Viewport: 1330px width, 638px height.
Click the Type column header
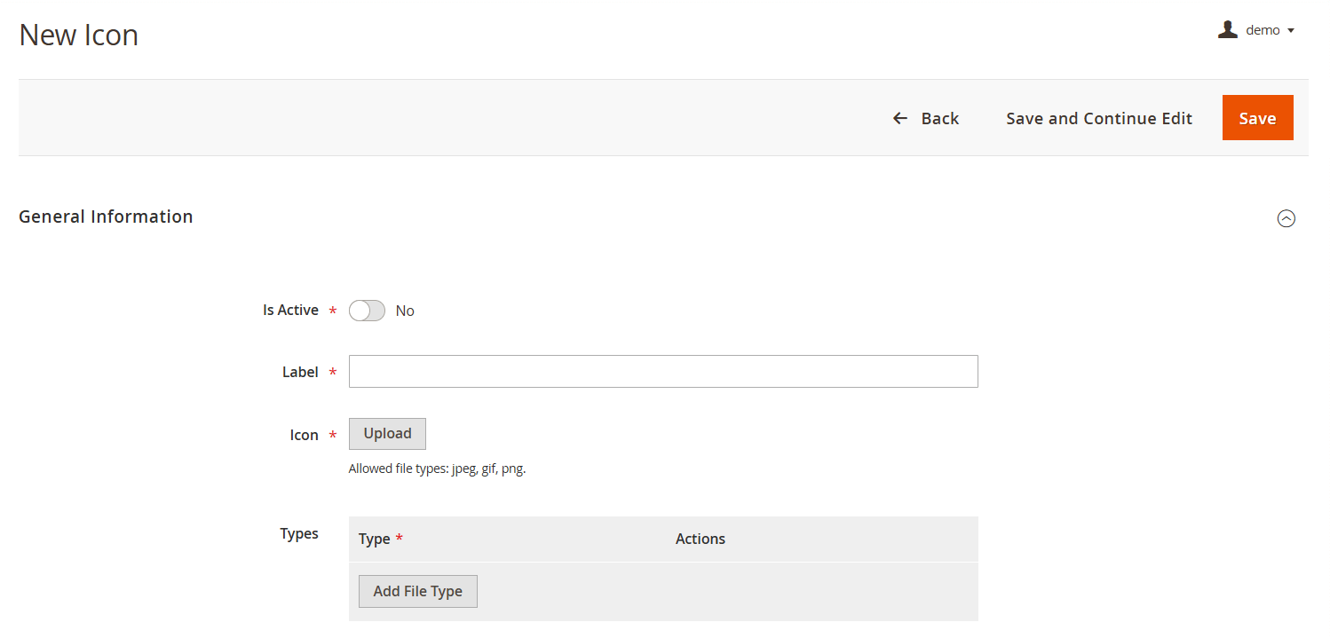[x=374, y=539]
